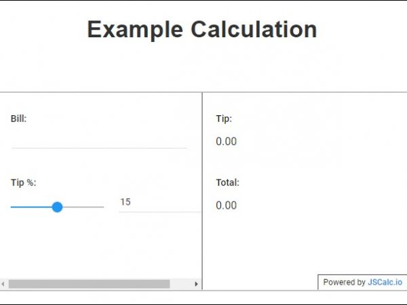The image size is (407, 305).
Task: Click the left scroll arrow icon
Action: (3, 284)
